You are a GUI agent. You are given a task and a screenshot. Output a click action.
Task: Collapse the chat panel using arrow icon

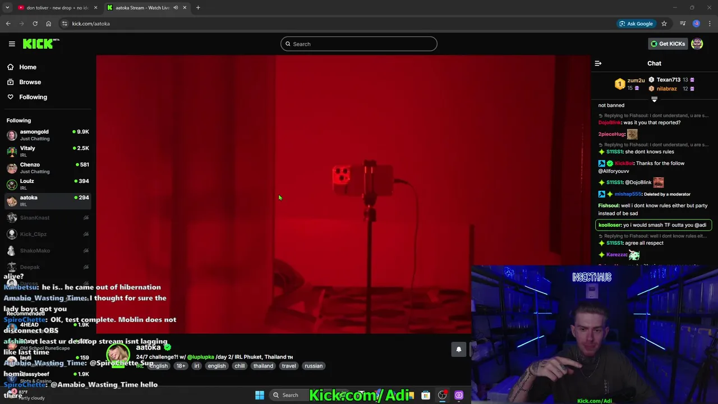(598, 63)
